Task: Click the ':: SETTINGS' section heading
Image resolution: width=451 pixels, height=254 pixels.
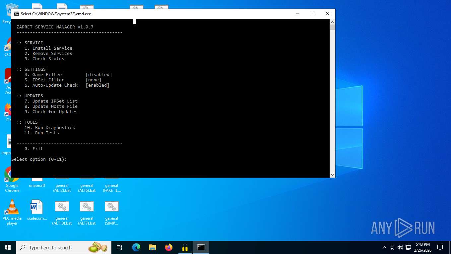Action: (x=31, y=69)
